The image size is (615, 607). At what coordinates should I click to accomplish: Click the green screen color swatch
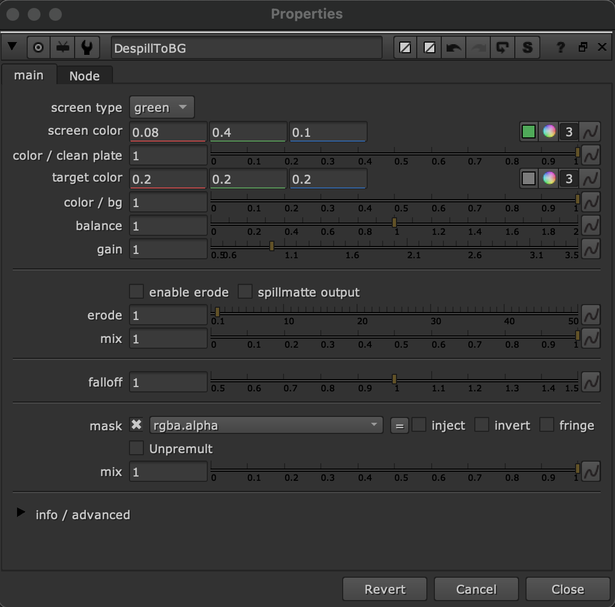coord(529,132)
